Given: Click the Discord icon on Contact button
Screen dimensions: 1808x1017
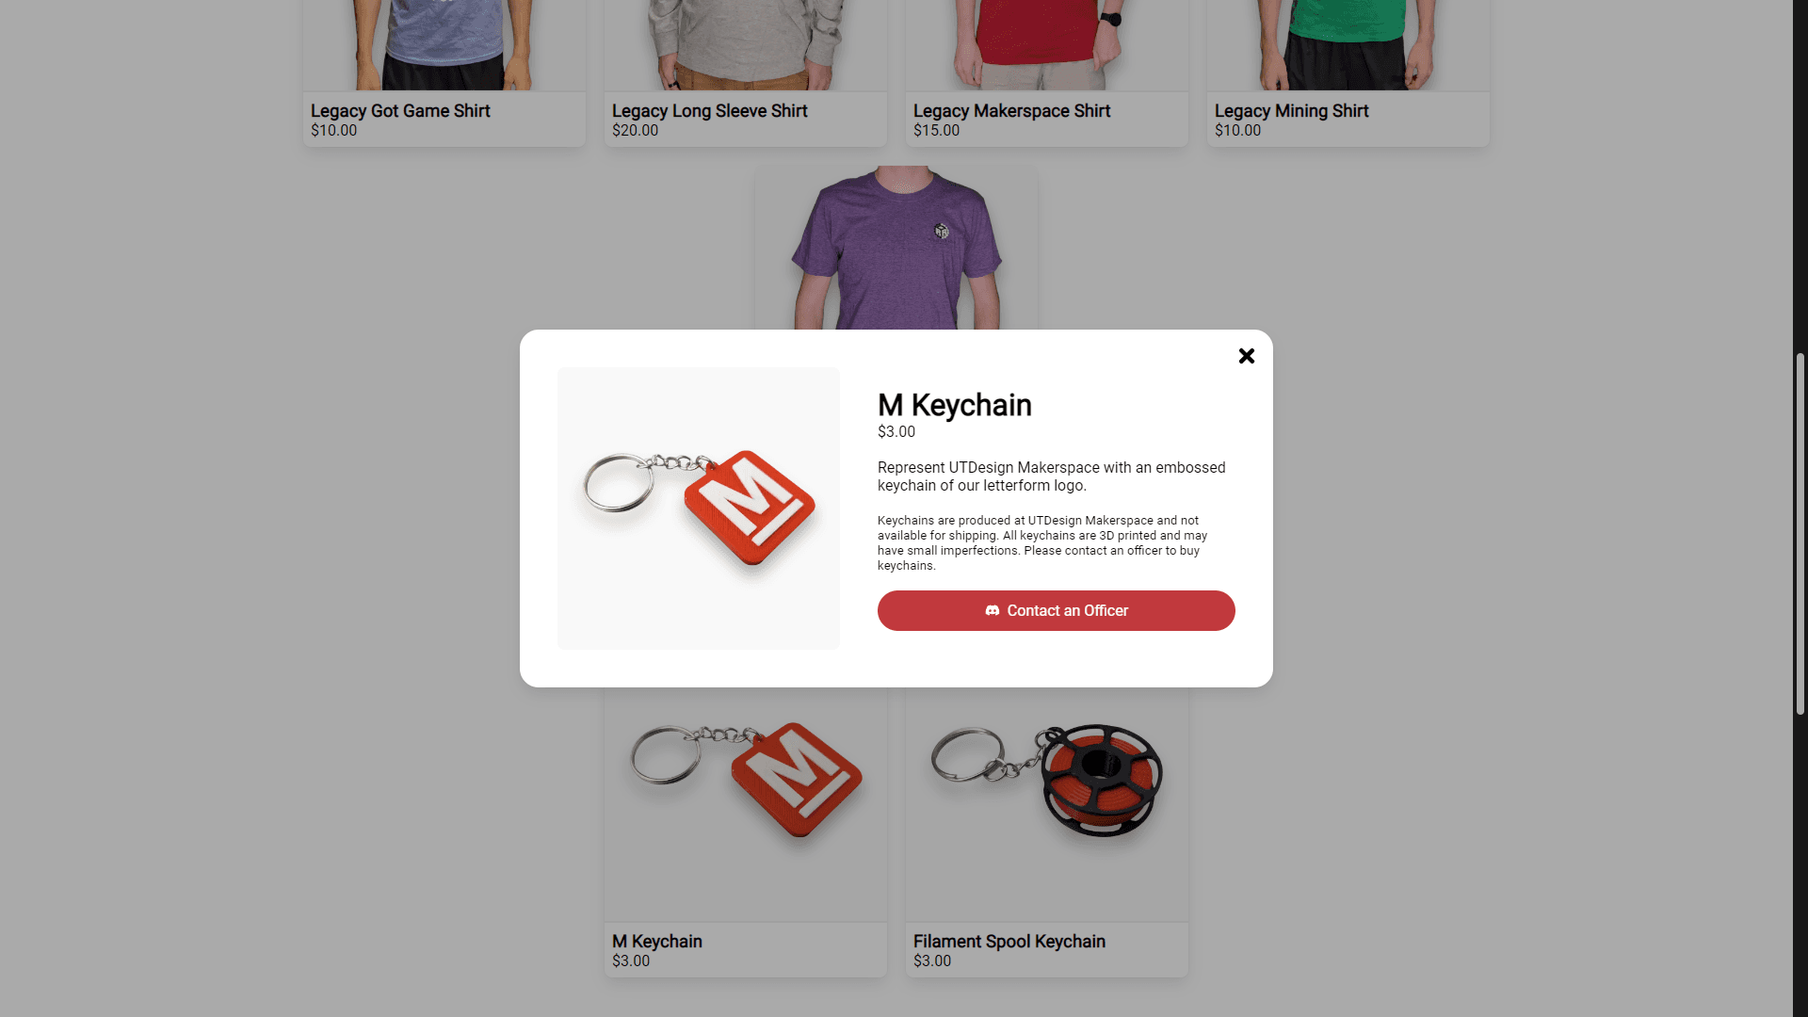Looking at the screenshot, I should pyautogui.click(x=993, y=609).
